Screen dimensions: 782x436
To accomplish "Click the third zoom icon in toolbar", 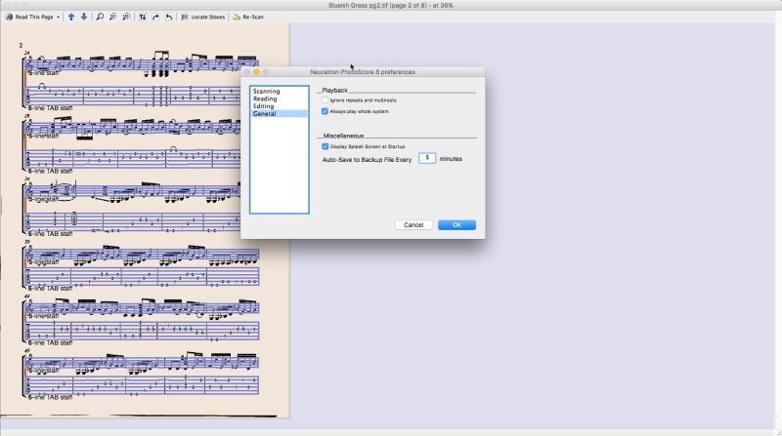I will click(x=127, y=17).
